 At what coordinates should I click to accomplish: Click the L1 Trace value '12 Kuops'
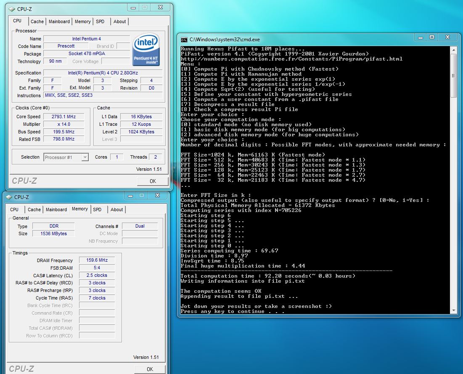[x=141, y=124]
